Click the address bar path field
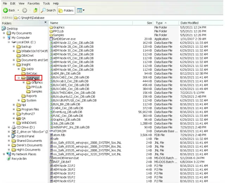This screenshot has height=183, width=225. 118,18
